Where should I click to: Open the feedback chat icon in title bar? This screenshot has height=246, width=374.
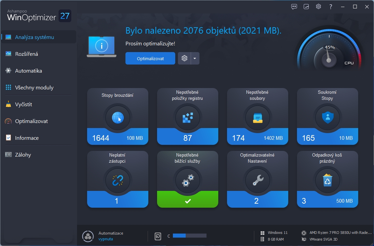(294, 7)
